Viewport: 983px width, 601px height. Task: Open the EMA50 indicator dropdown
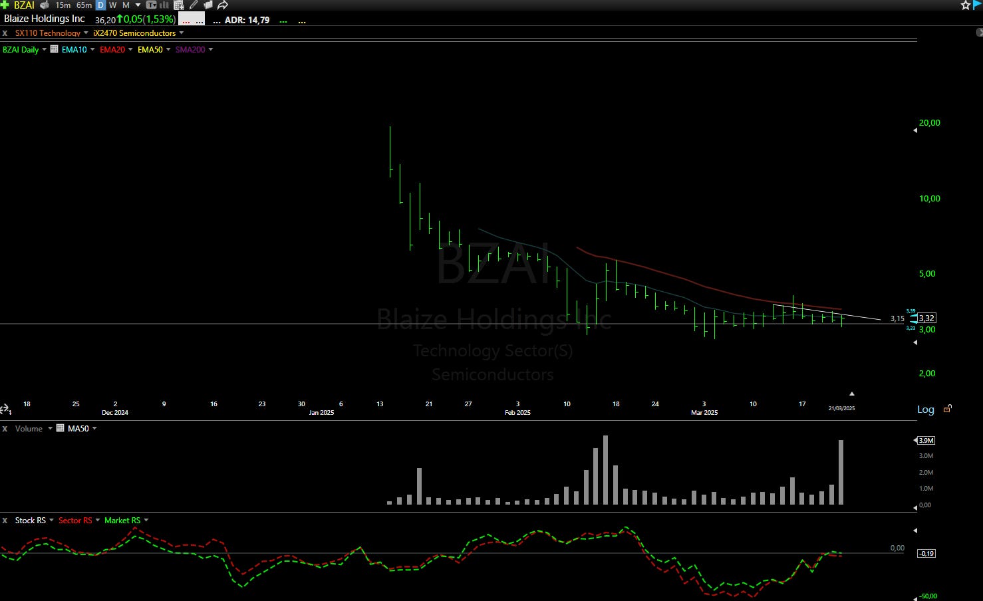click(x=168, y=49)
